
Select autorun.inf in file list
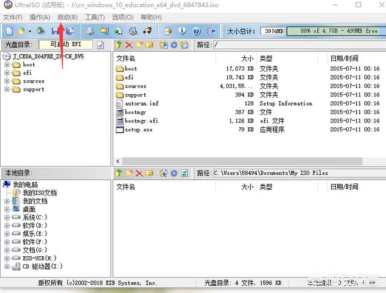click(142, 103)
